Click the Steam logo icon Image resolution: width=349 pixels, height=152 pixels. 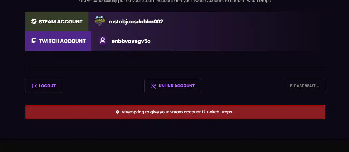click(x=34, y=21)
